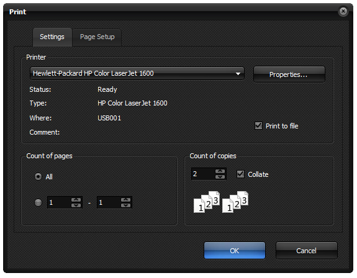Viewport: 357px width, 278px height.
Task: Uncheck the Print to file checkbox
Action: (x=258, y=125)
